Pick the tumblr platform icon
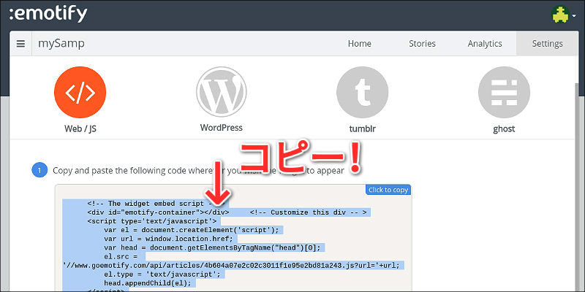 point(362,93)
